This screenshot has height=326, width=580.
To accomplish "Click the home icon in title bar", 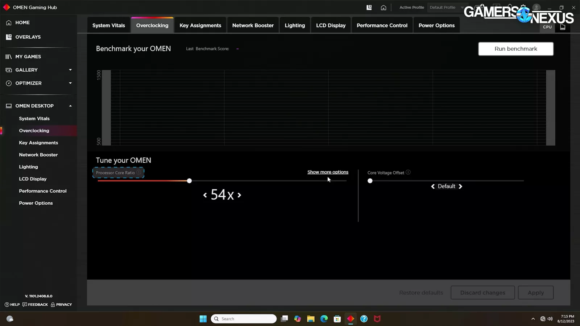I will (x=383, y=8).
